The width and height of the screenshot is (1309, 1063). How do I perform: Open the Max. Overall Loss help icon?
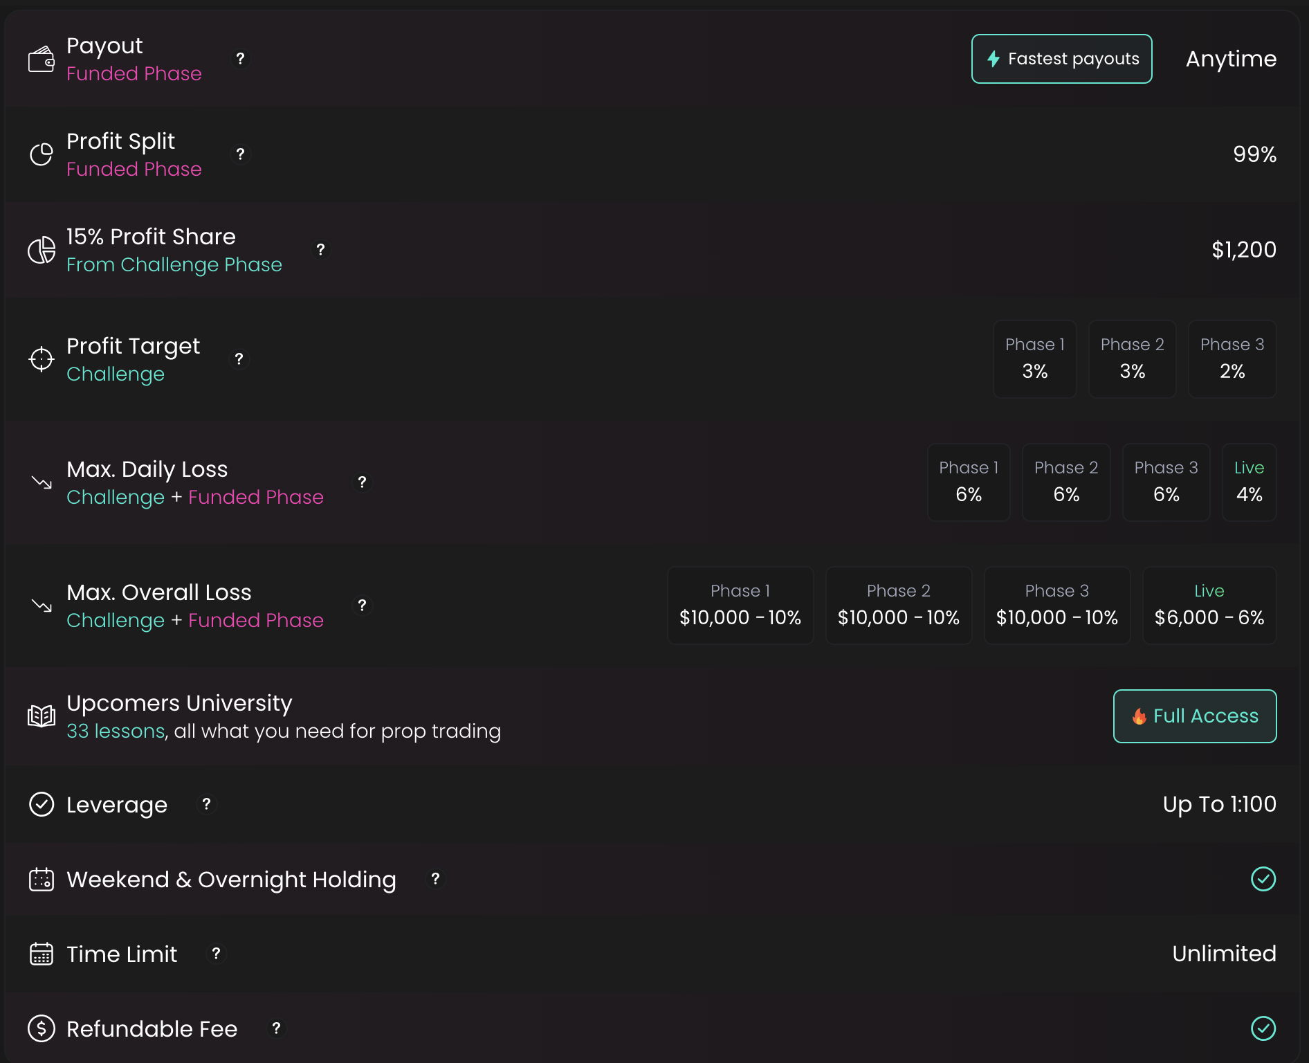click(362, 606)
